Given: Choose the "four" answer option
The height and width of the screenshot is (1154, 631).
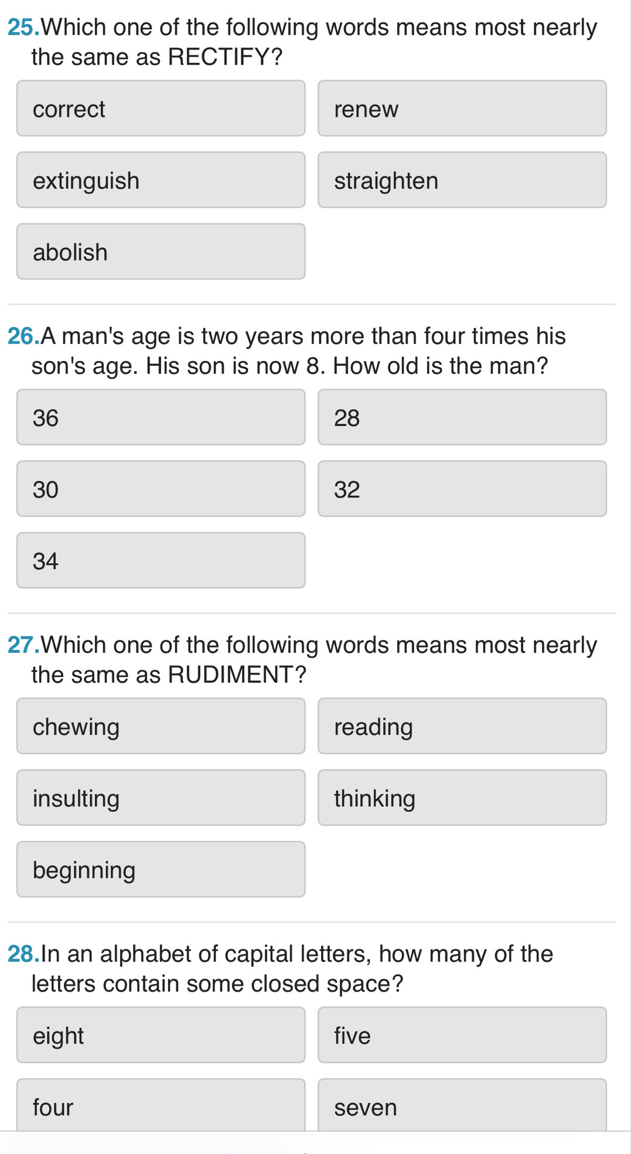Looking at the screenshot, I should (161, 1106).
